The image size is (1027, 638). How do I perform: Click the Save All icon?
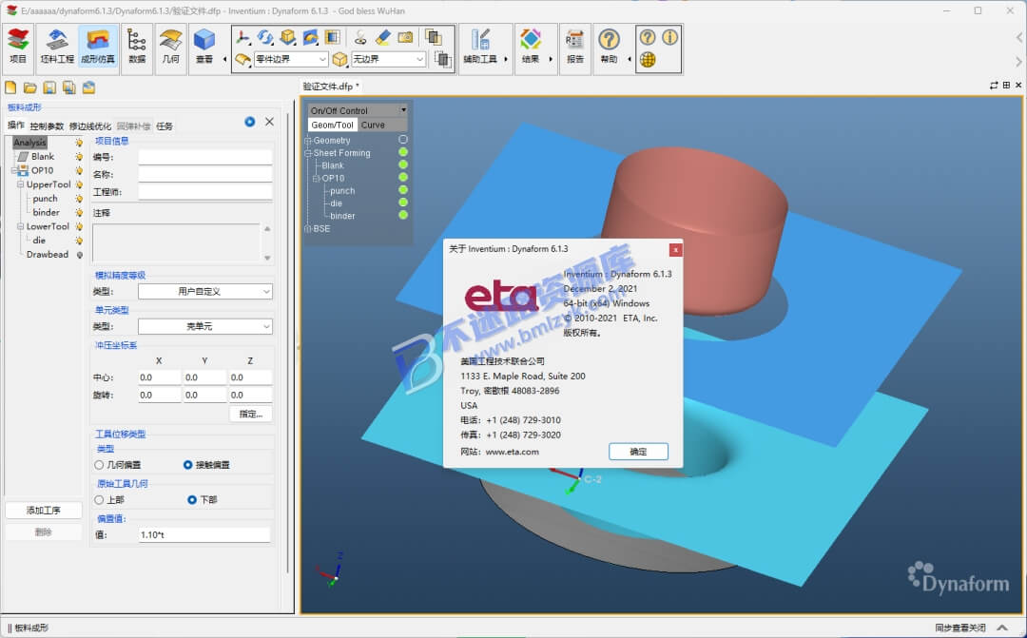(69, 87)
